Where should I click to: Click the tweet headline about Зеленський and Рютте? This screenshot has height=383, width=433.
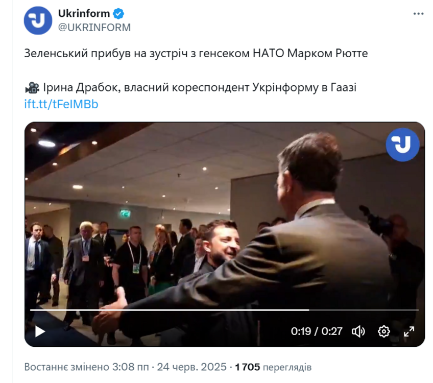pyautogui.click(x=196, y=53)
